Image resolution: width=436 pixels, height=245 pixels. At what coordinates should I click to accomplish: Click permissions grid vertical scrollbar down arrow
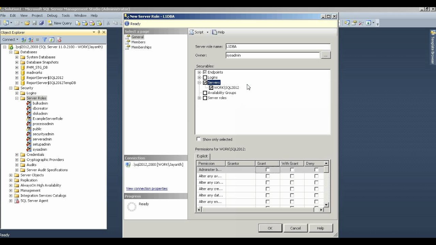(x=326, y=205)
